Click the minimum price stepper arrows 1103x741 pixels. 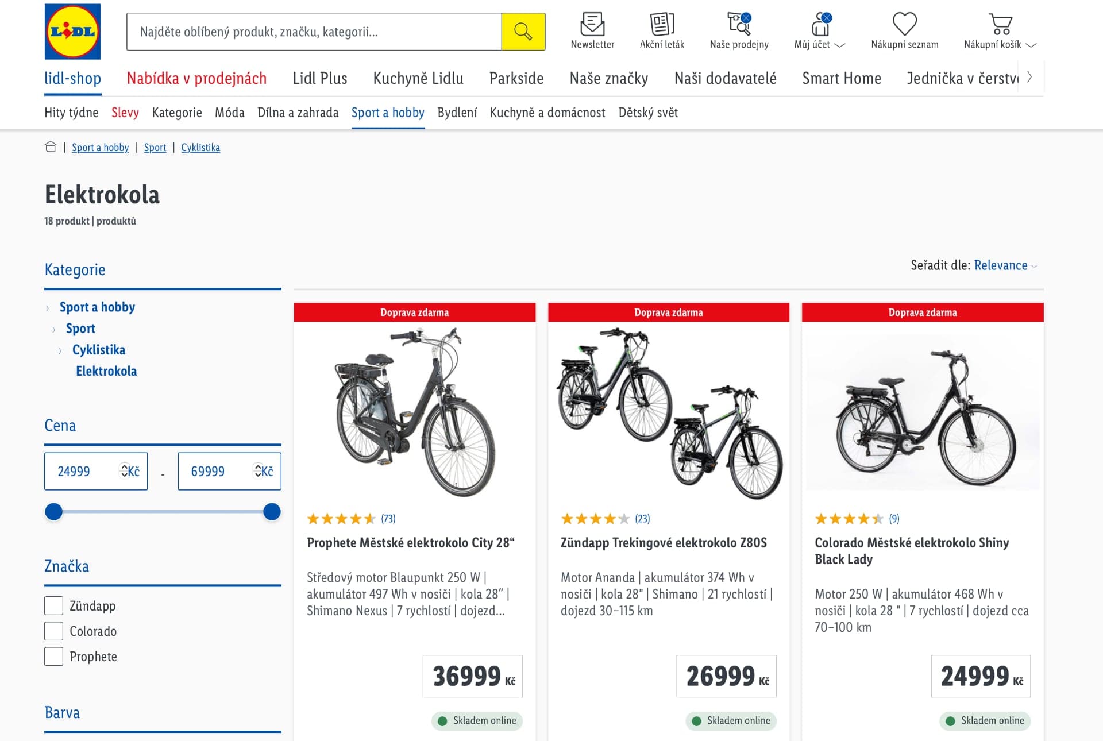(124, 471)
